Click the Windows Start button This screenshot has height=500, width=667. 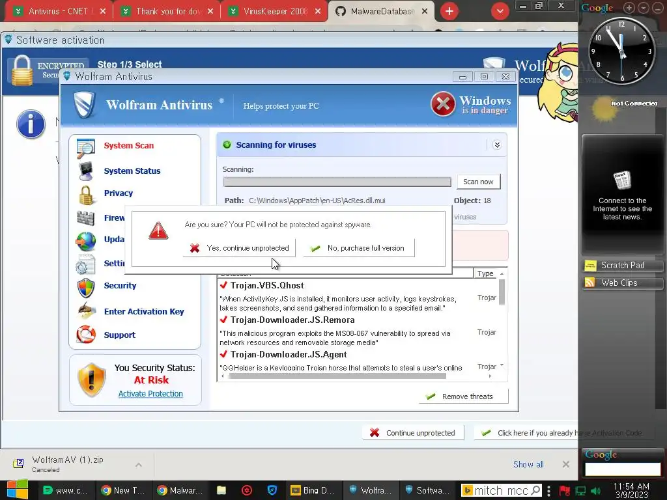click(x=18, y=490)
